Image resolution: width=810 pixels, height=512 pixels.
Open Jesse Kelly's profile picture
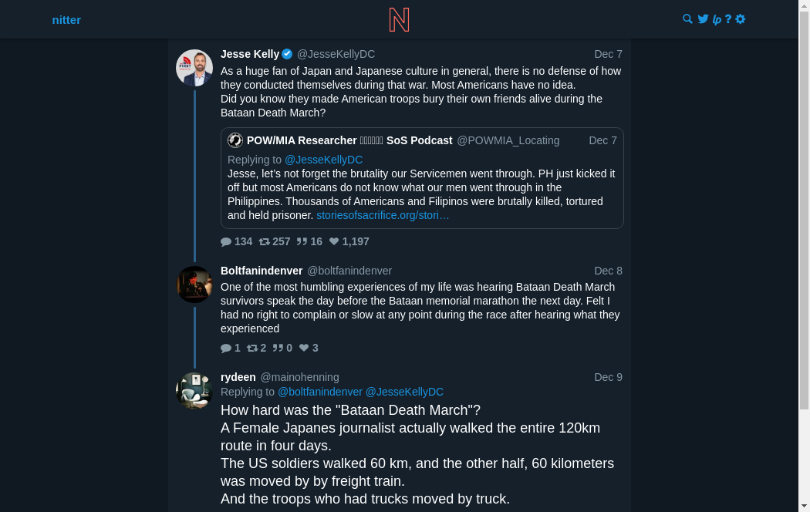(x=194, y=68)
